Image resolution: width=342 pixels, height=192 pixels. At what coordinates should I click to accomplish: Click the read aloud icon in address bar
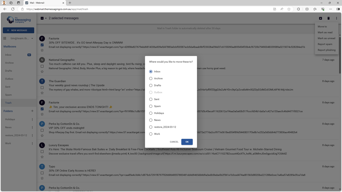(282, 9)
